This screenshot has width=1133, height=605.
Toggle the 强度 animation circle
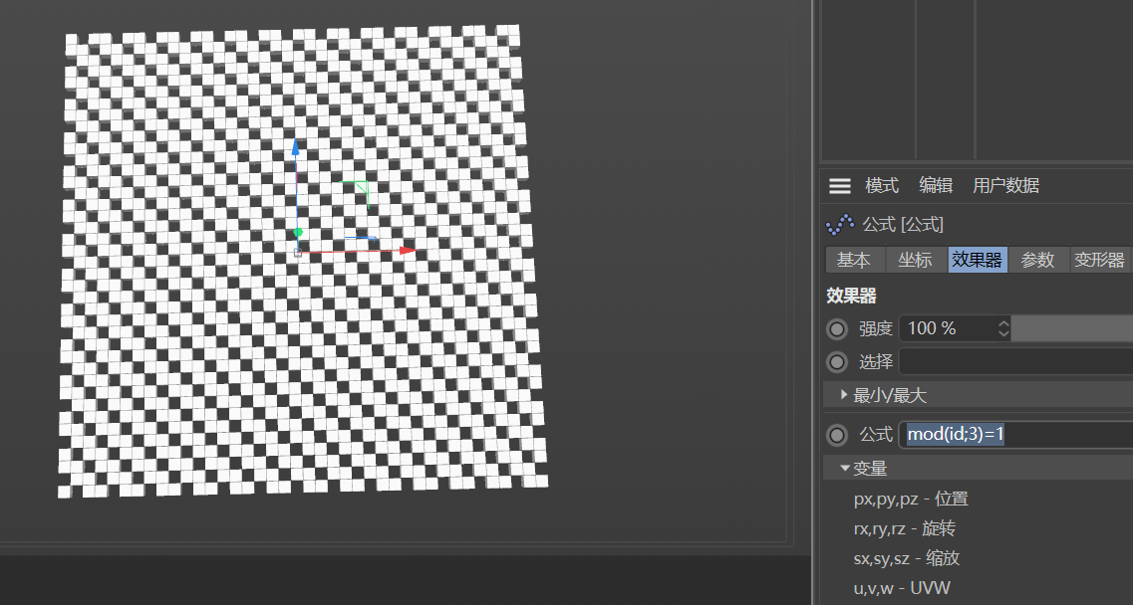837,329
